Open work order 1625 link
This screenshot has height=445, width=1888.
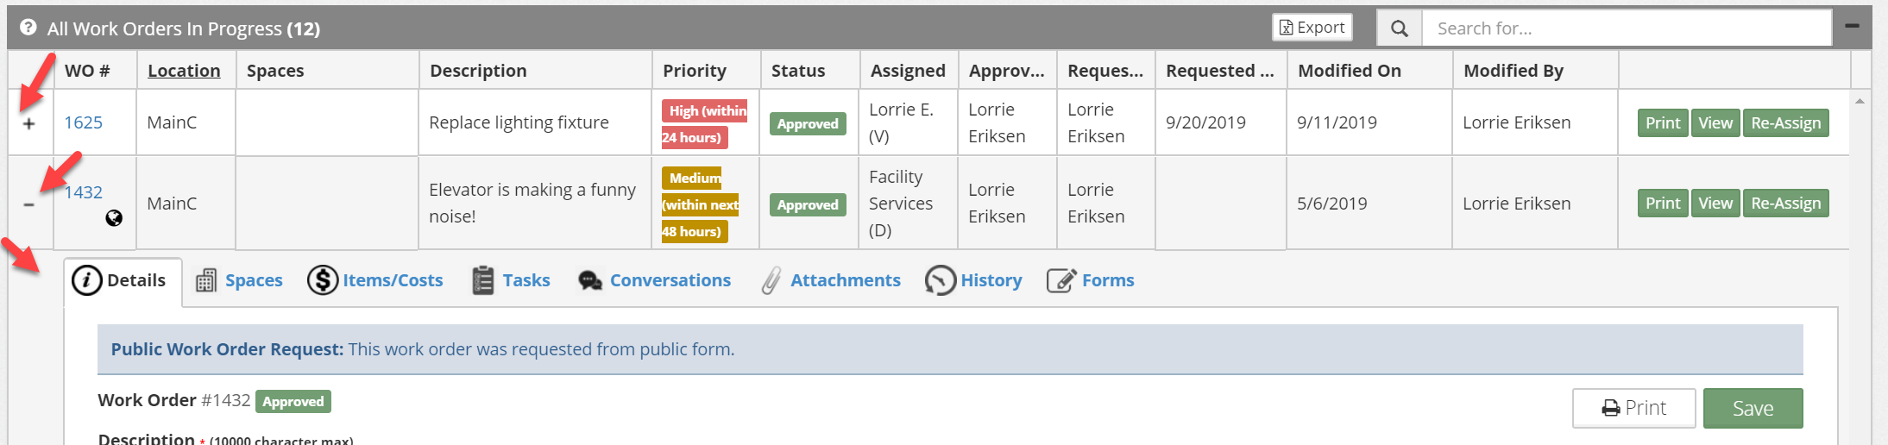point(84,122)
